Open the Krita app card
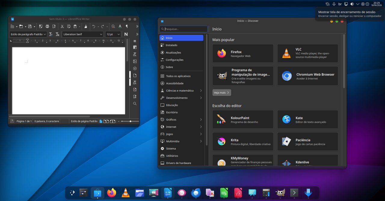The width and height of the screenshot is (385, 201). [x=243, y=142]
